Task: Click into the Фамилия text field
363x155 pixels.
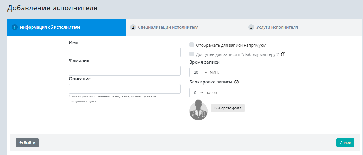Action: [125, 71]
